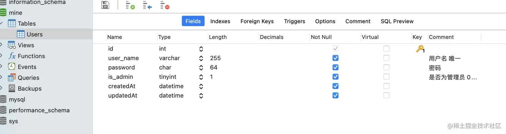Click the Add Field toolbar icon
Viewport: 506px width, 134px height.
[x=130, y=5]
